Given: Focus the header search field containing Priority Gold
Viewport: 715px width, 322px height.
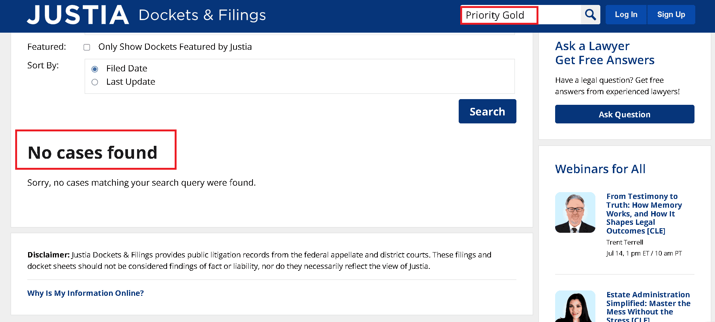Looking at the screenshot, I should coord(521,15).
